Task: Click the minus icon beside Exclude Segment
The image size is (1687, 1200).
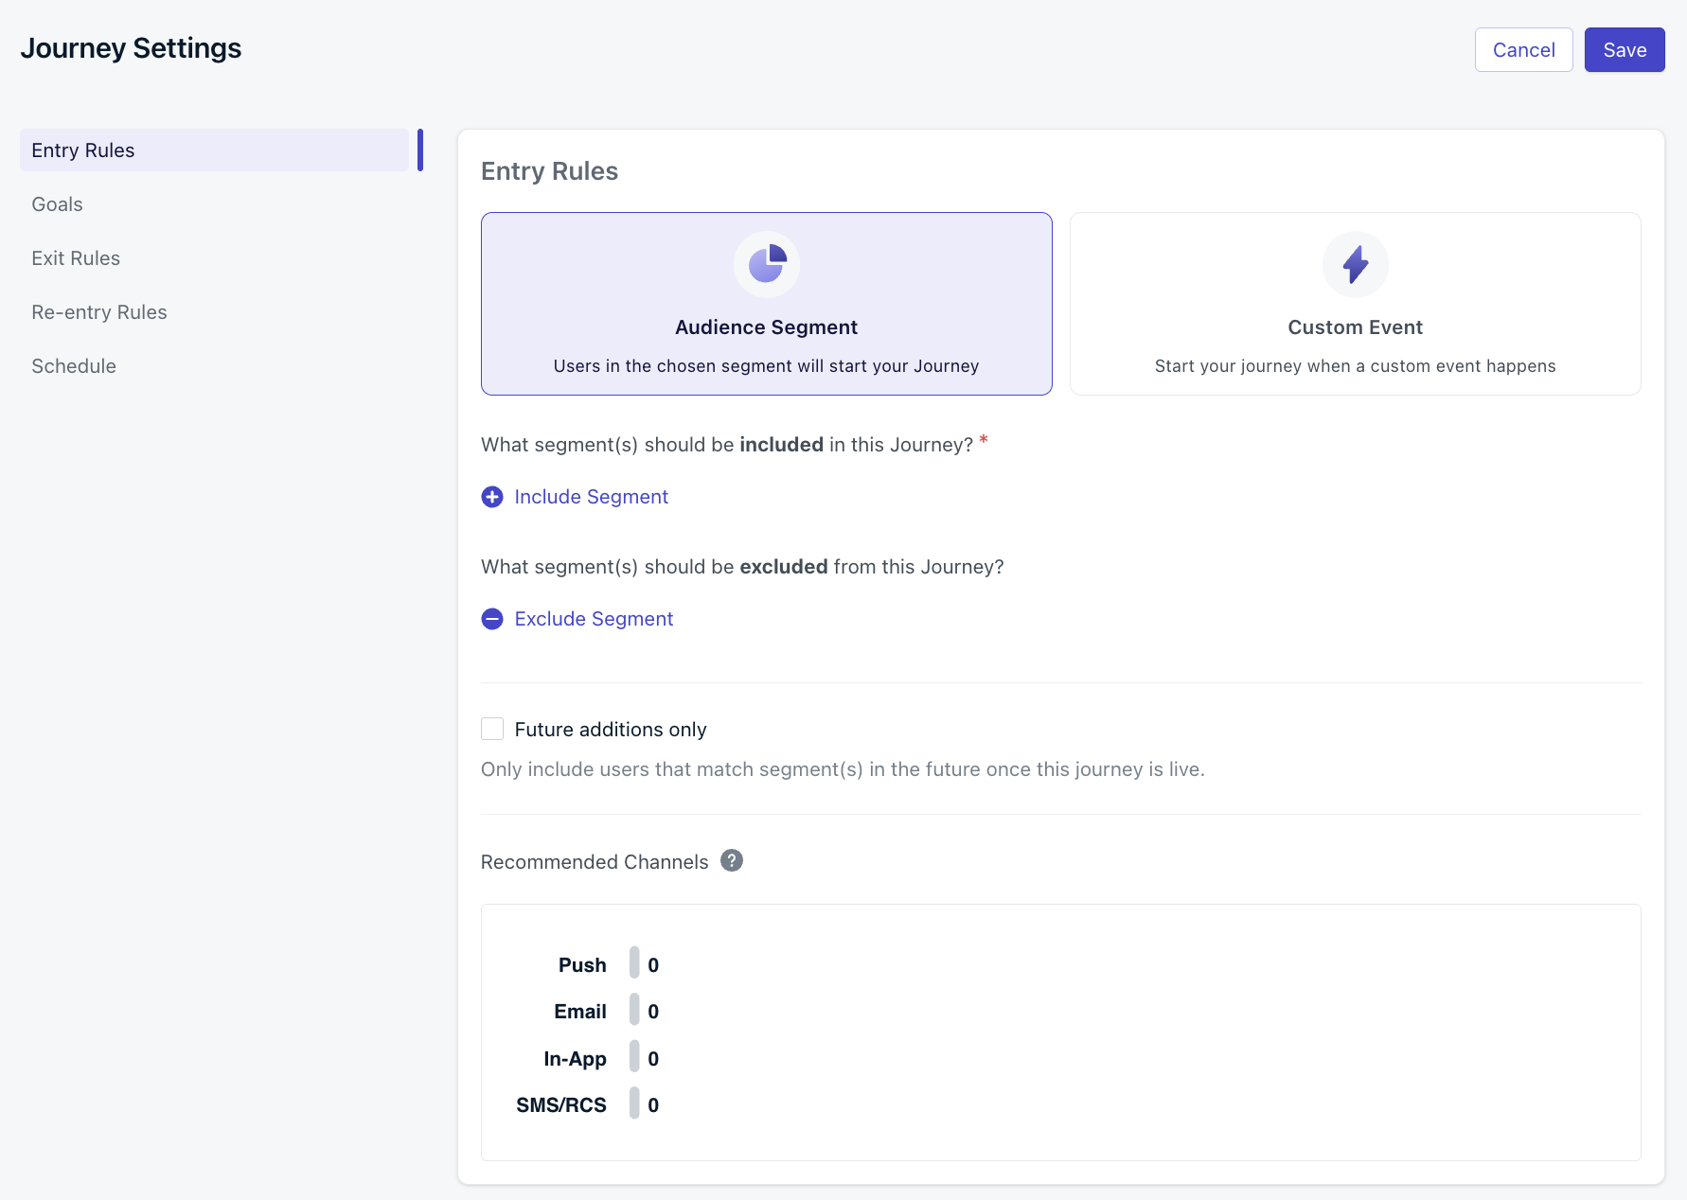Action: pos(492,618)
